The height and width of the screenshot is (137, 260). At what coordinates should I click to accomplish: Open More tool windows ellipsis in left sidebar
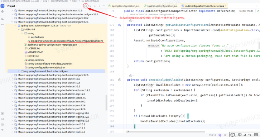(3, 24)
